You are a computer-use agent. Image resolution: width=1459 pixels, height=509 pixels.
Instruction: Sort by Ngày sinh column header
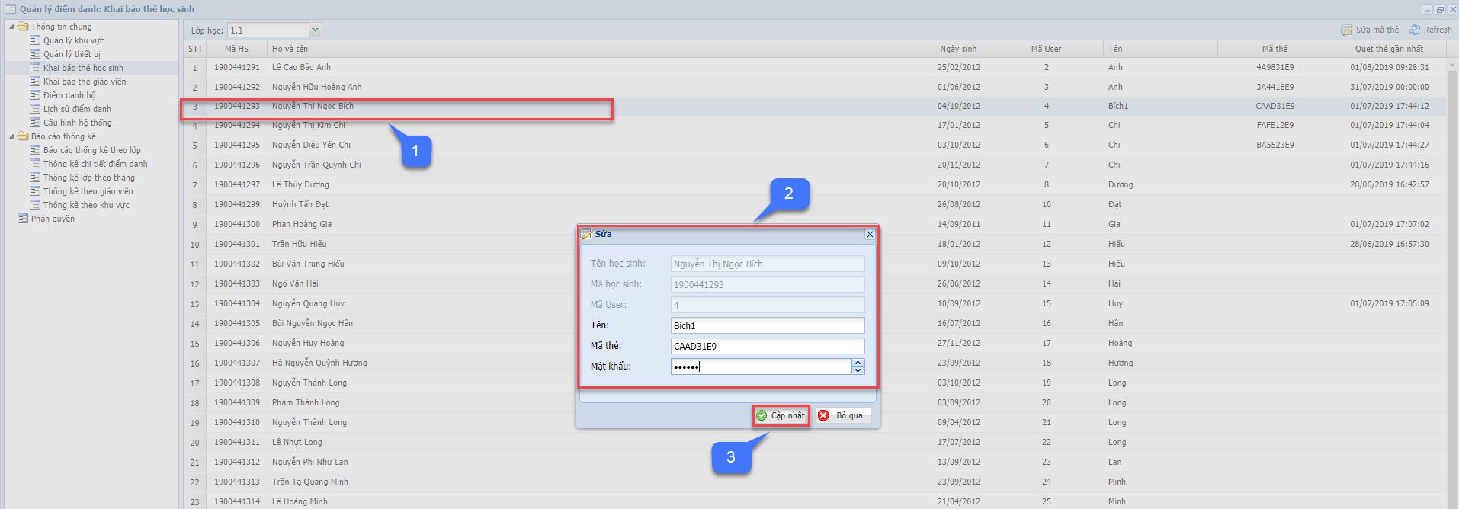[957, 49]
